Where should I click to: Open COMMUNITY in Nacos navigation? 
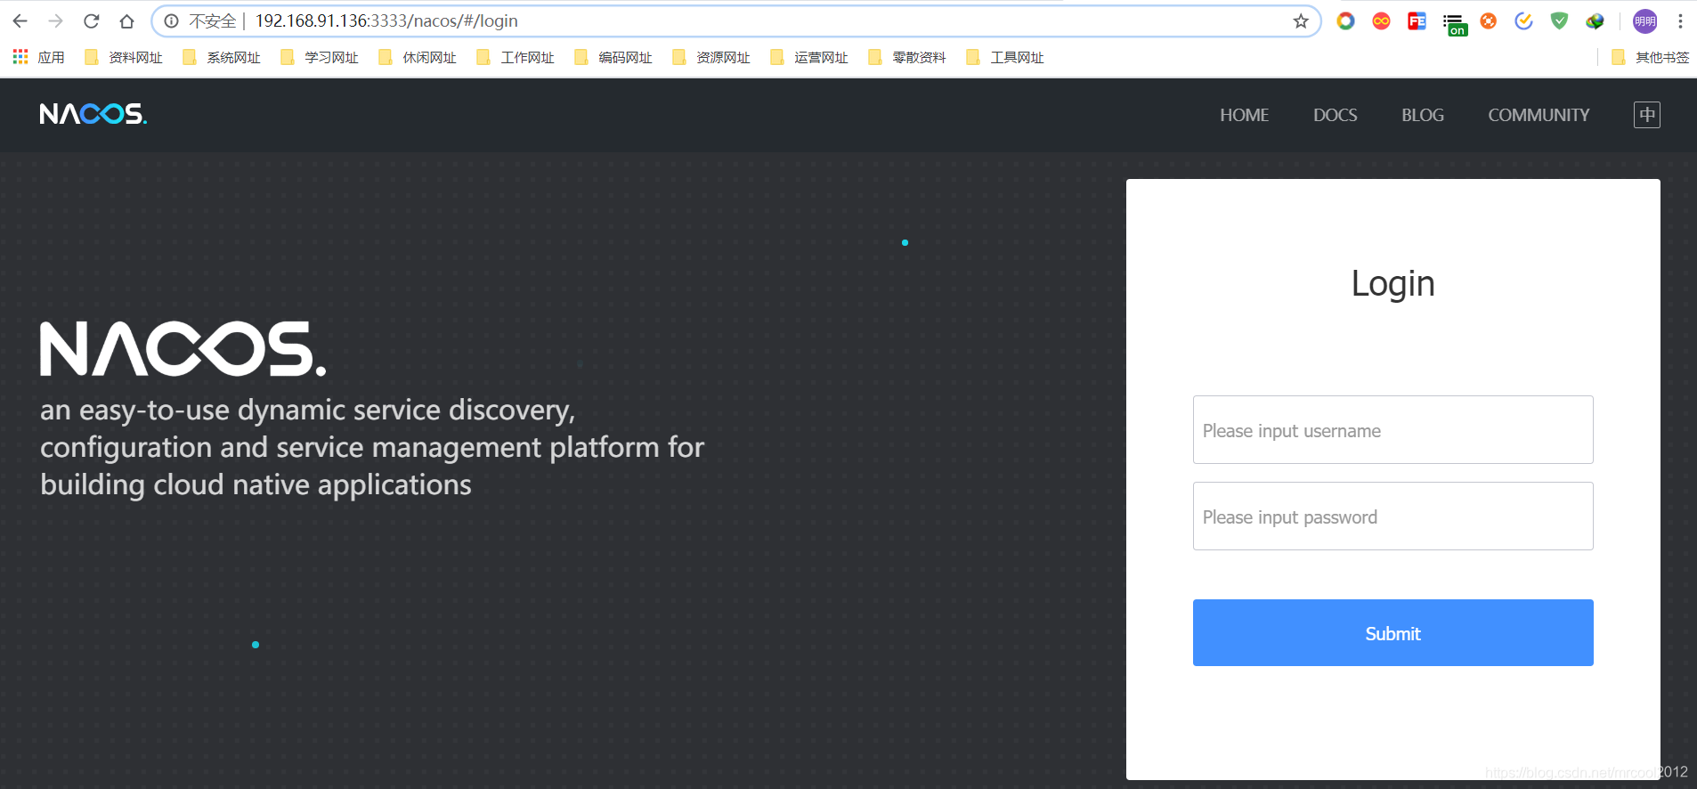click(x=1539, y=115)
